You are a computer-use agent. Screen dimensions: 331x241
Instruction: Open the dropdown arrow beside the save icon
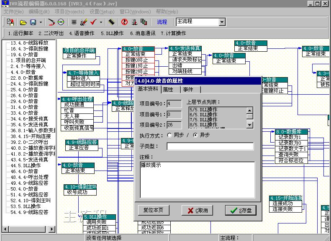[x=41, y=22]
